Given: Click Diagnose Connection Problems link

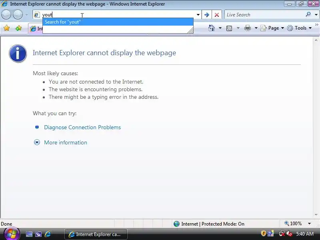Looking at the screenshot, I should (x=82, y=127).
